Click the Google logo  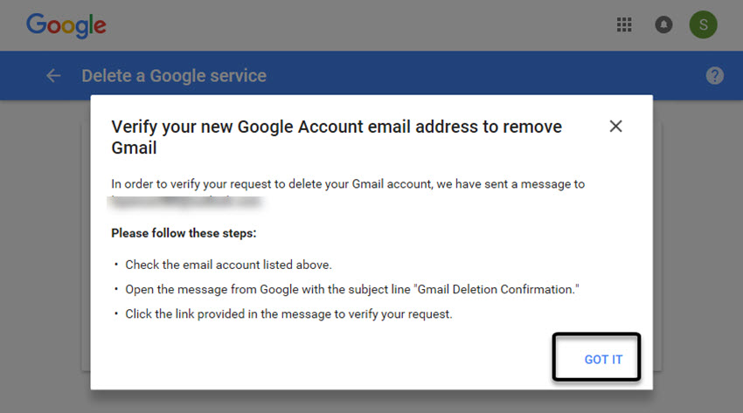tap(66, 25)
